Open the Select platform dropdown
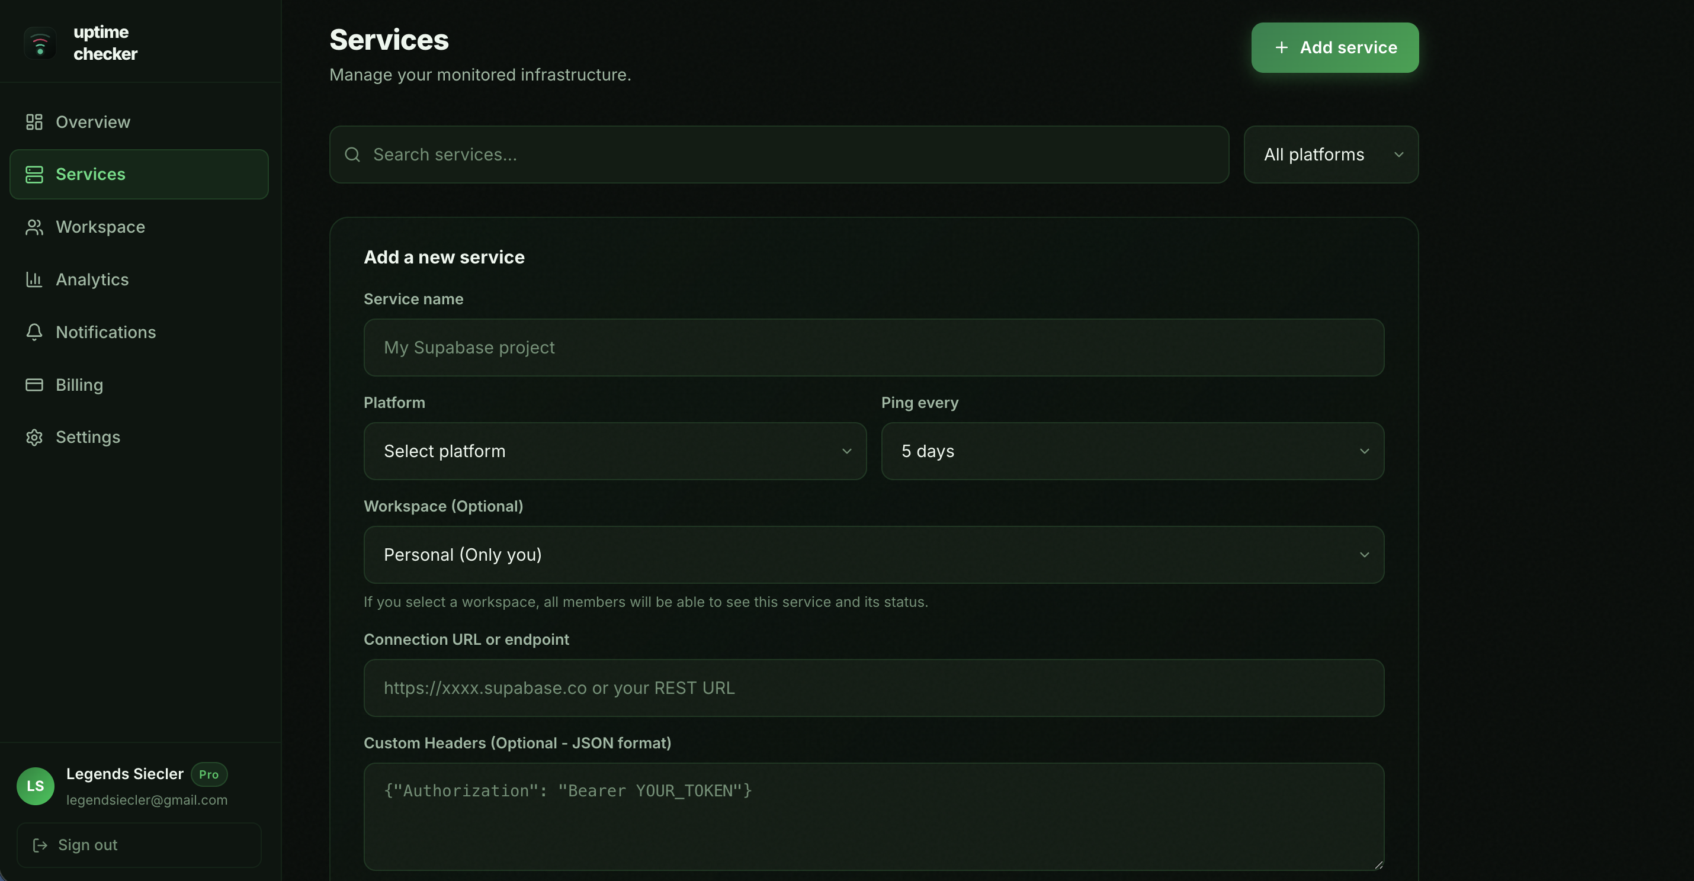Screen dimensions: 1694x881 click(615, 451)
